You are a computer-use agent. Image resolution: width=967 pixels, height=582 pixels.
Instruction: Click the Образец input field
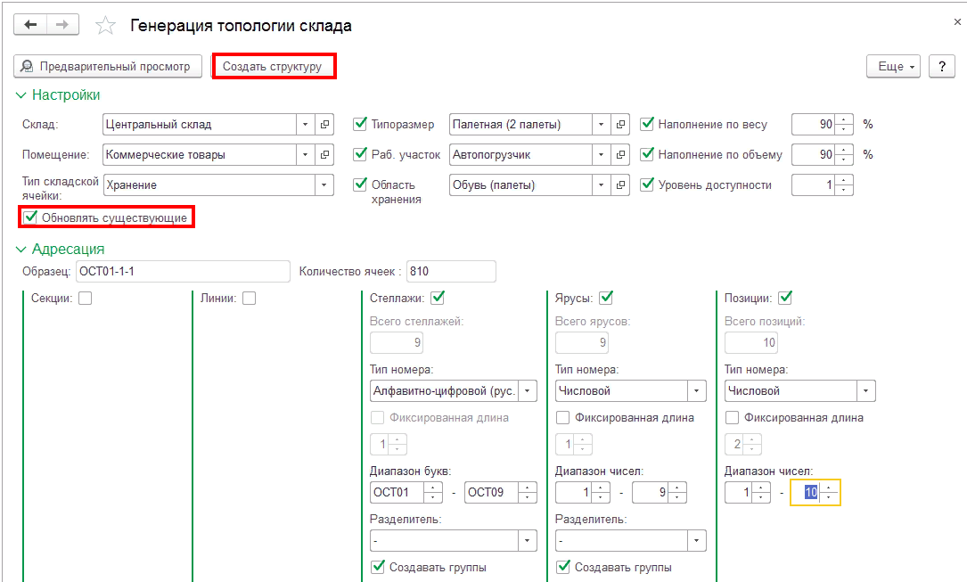coord(183,271)
